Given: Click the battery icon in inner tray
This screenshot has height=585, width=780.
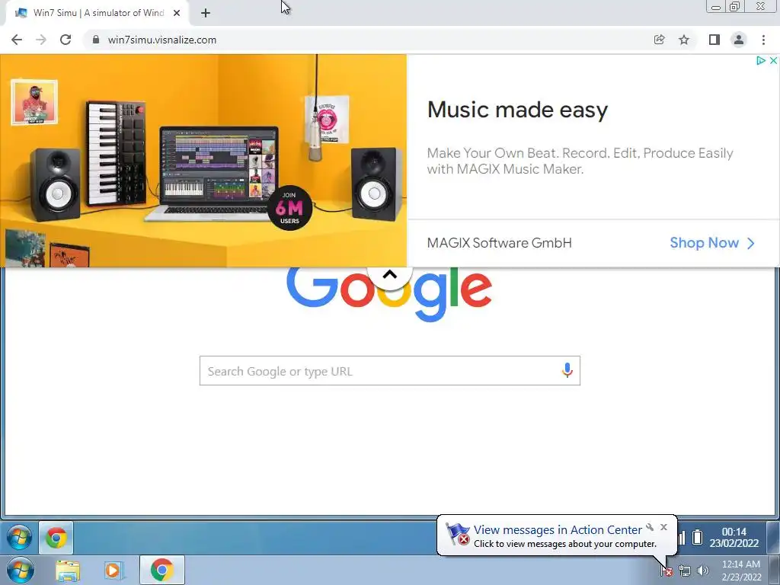Looking at the screenshot, I should click(x=698, y=538).
